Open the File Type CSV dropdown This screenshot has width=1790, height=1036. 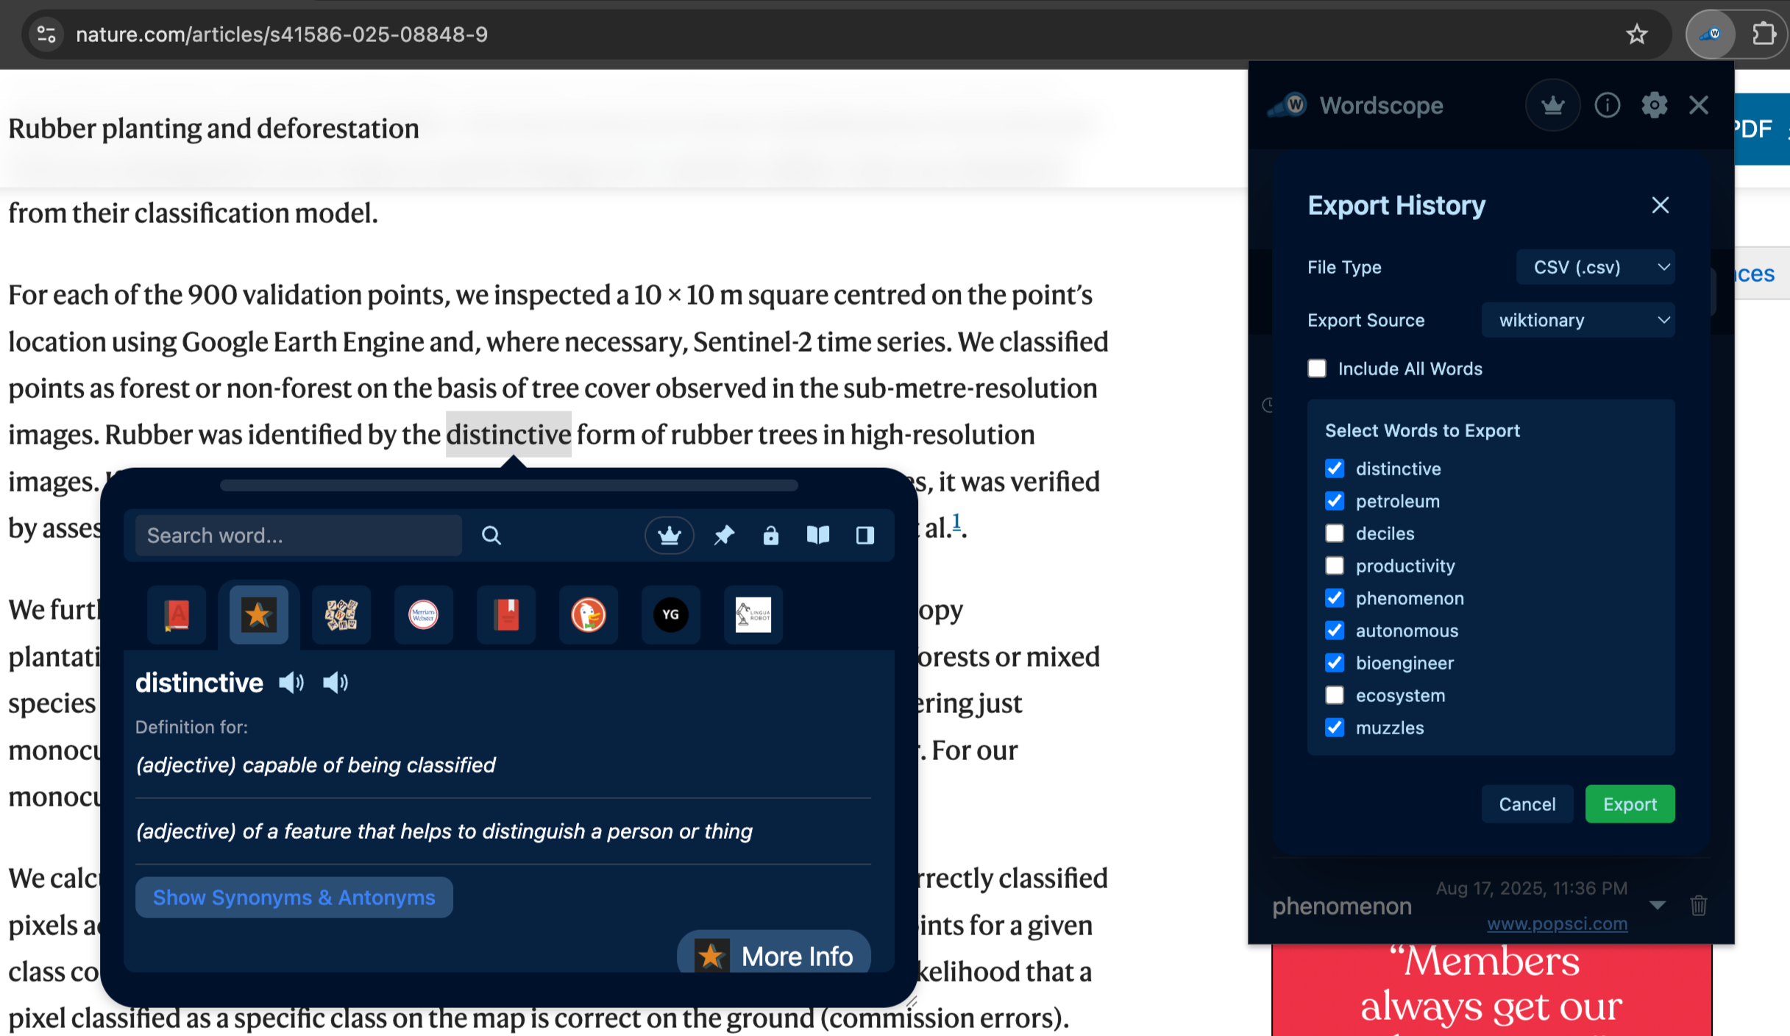(x=1595, y=267)
